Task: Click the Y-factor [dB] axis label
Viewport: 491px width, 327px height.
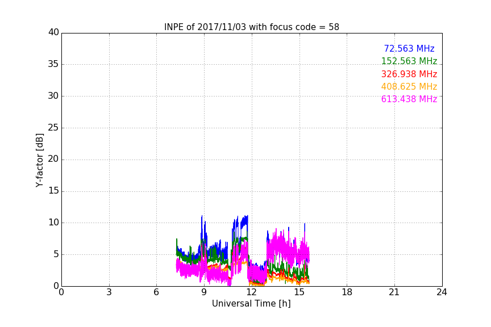Action: click(x=39, y=160)
